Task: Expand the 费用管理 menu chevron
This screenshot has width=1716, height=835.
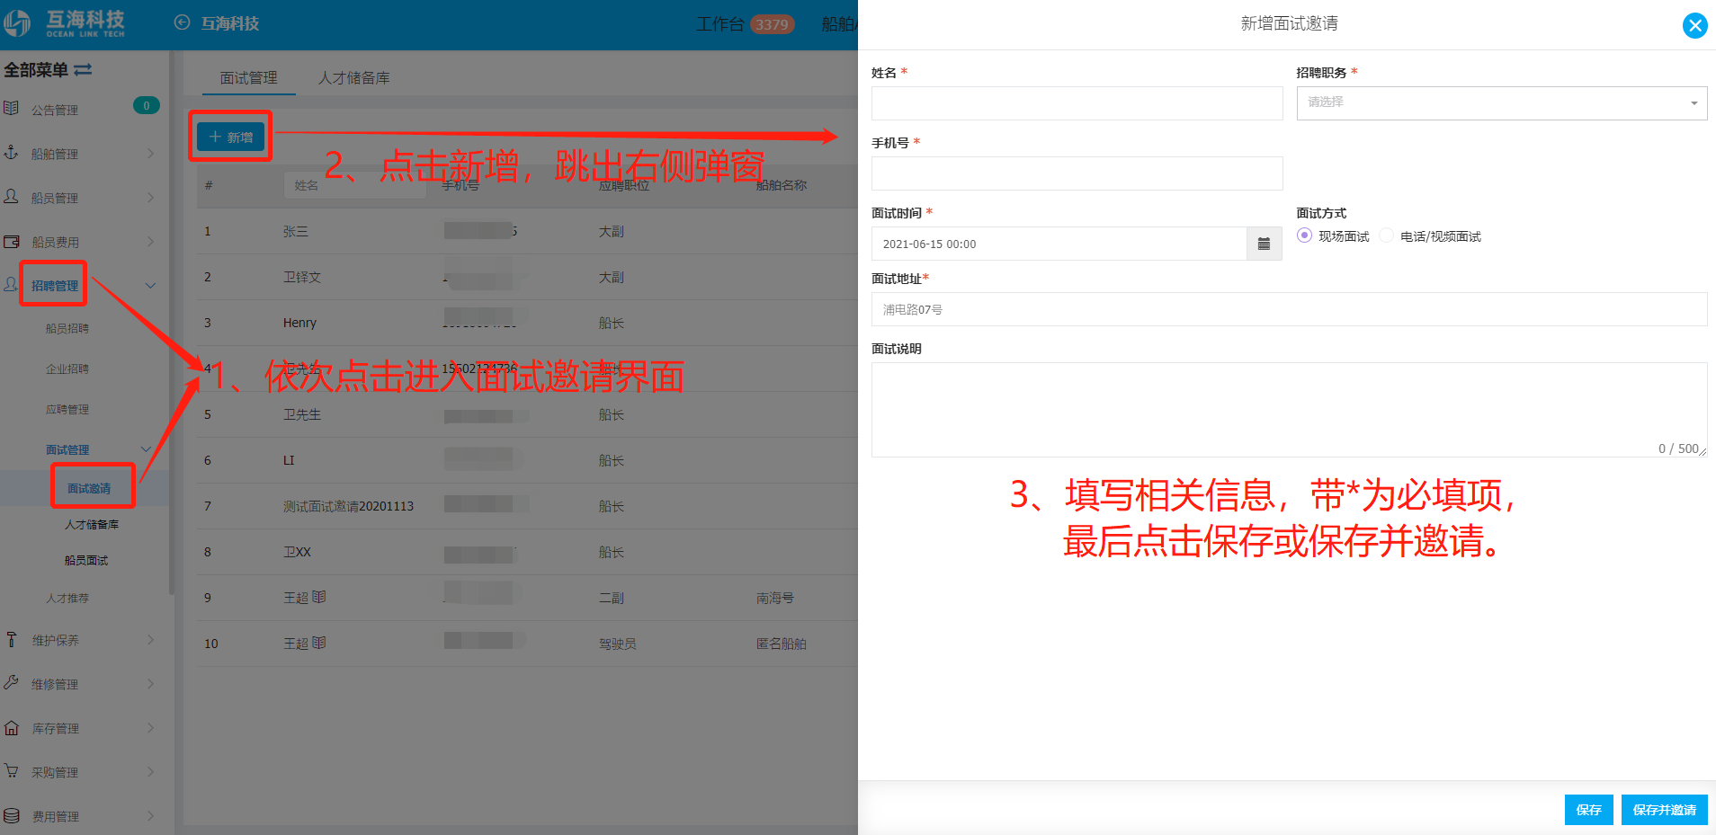Action: click(150, 816)
